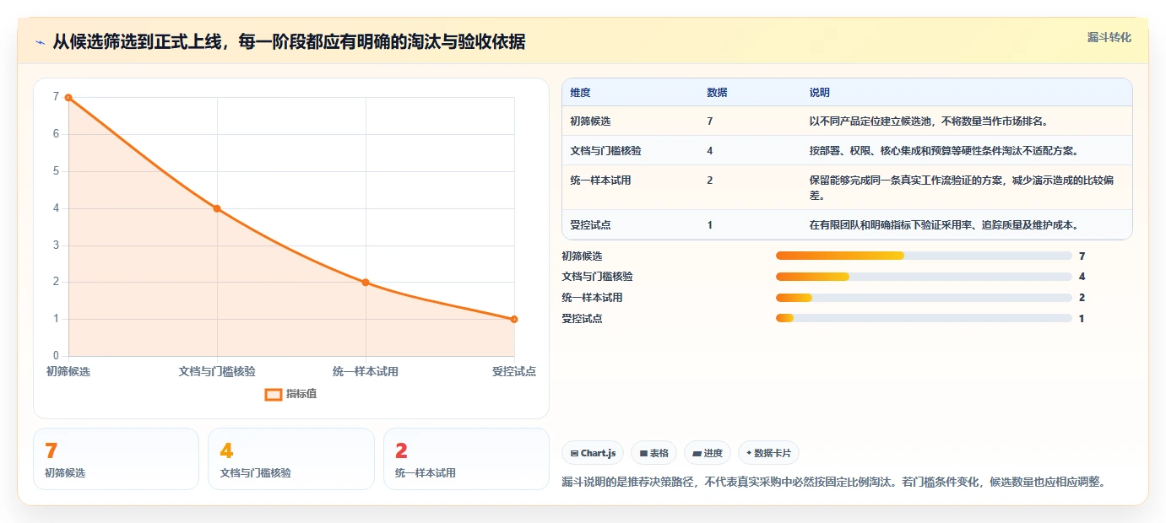Click the 初筛候选 label on the chart x-axis
The image size is (1166, 523).
click(68, 371)
